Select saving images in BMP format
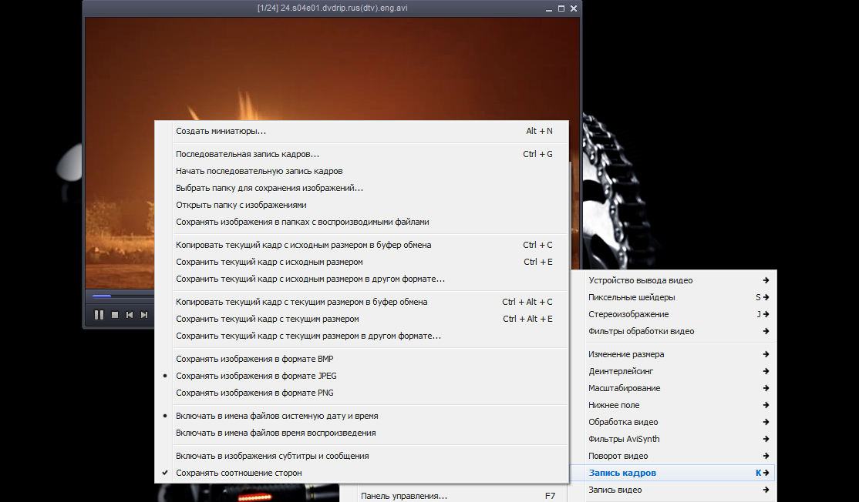 point(254,359)
